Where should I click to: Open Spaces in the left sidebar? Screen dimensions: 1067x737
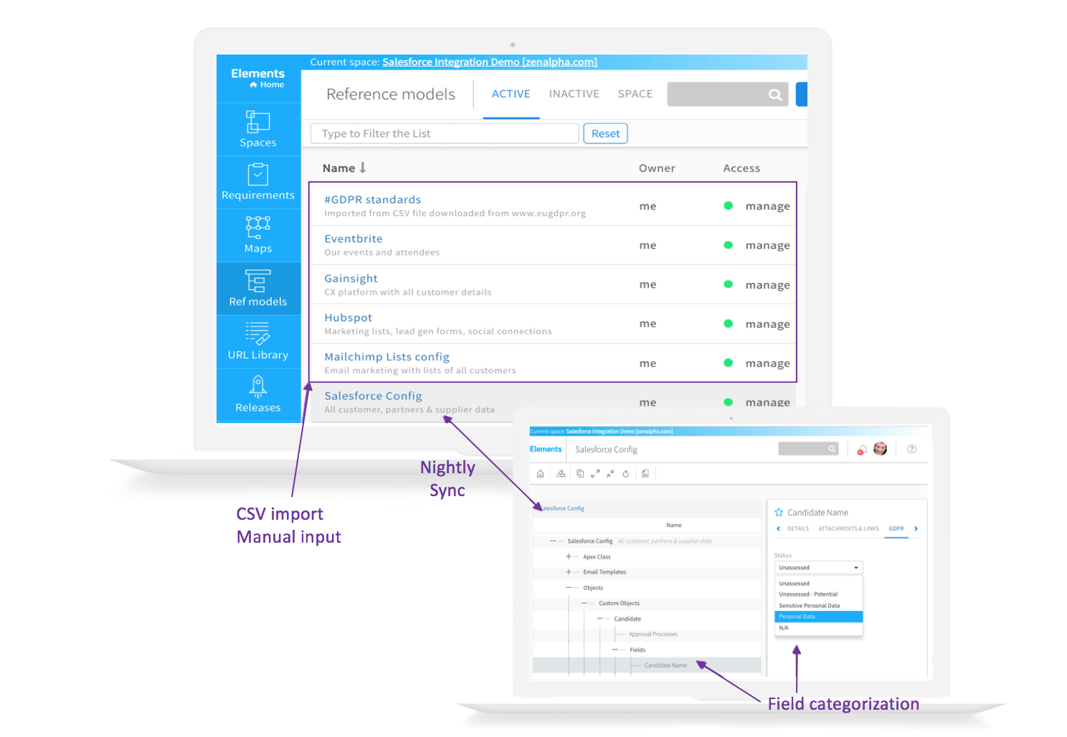pyautogui.click(x=257, y=129)
